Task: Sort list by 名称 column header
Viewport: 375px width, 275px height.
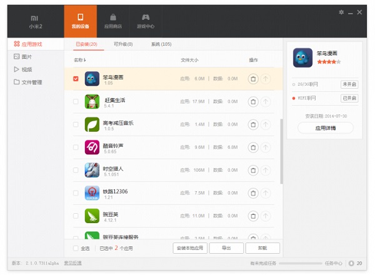Action: click(x=79, y=60)
